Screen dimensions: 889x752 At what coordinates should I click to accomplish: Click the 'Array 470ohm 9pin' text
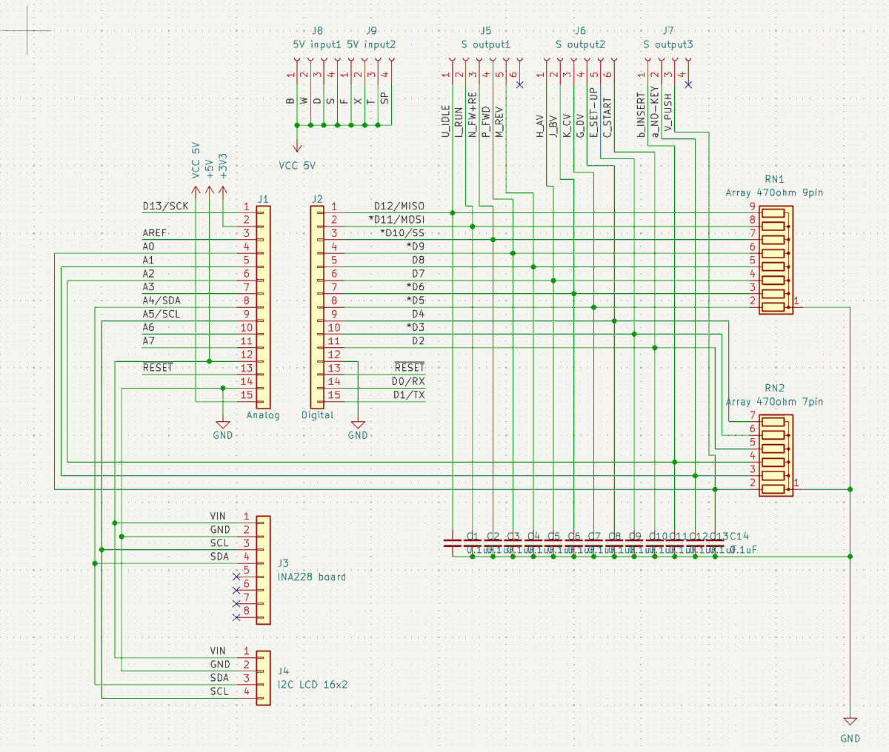pyautogui.click(x=774, y=192)
